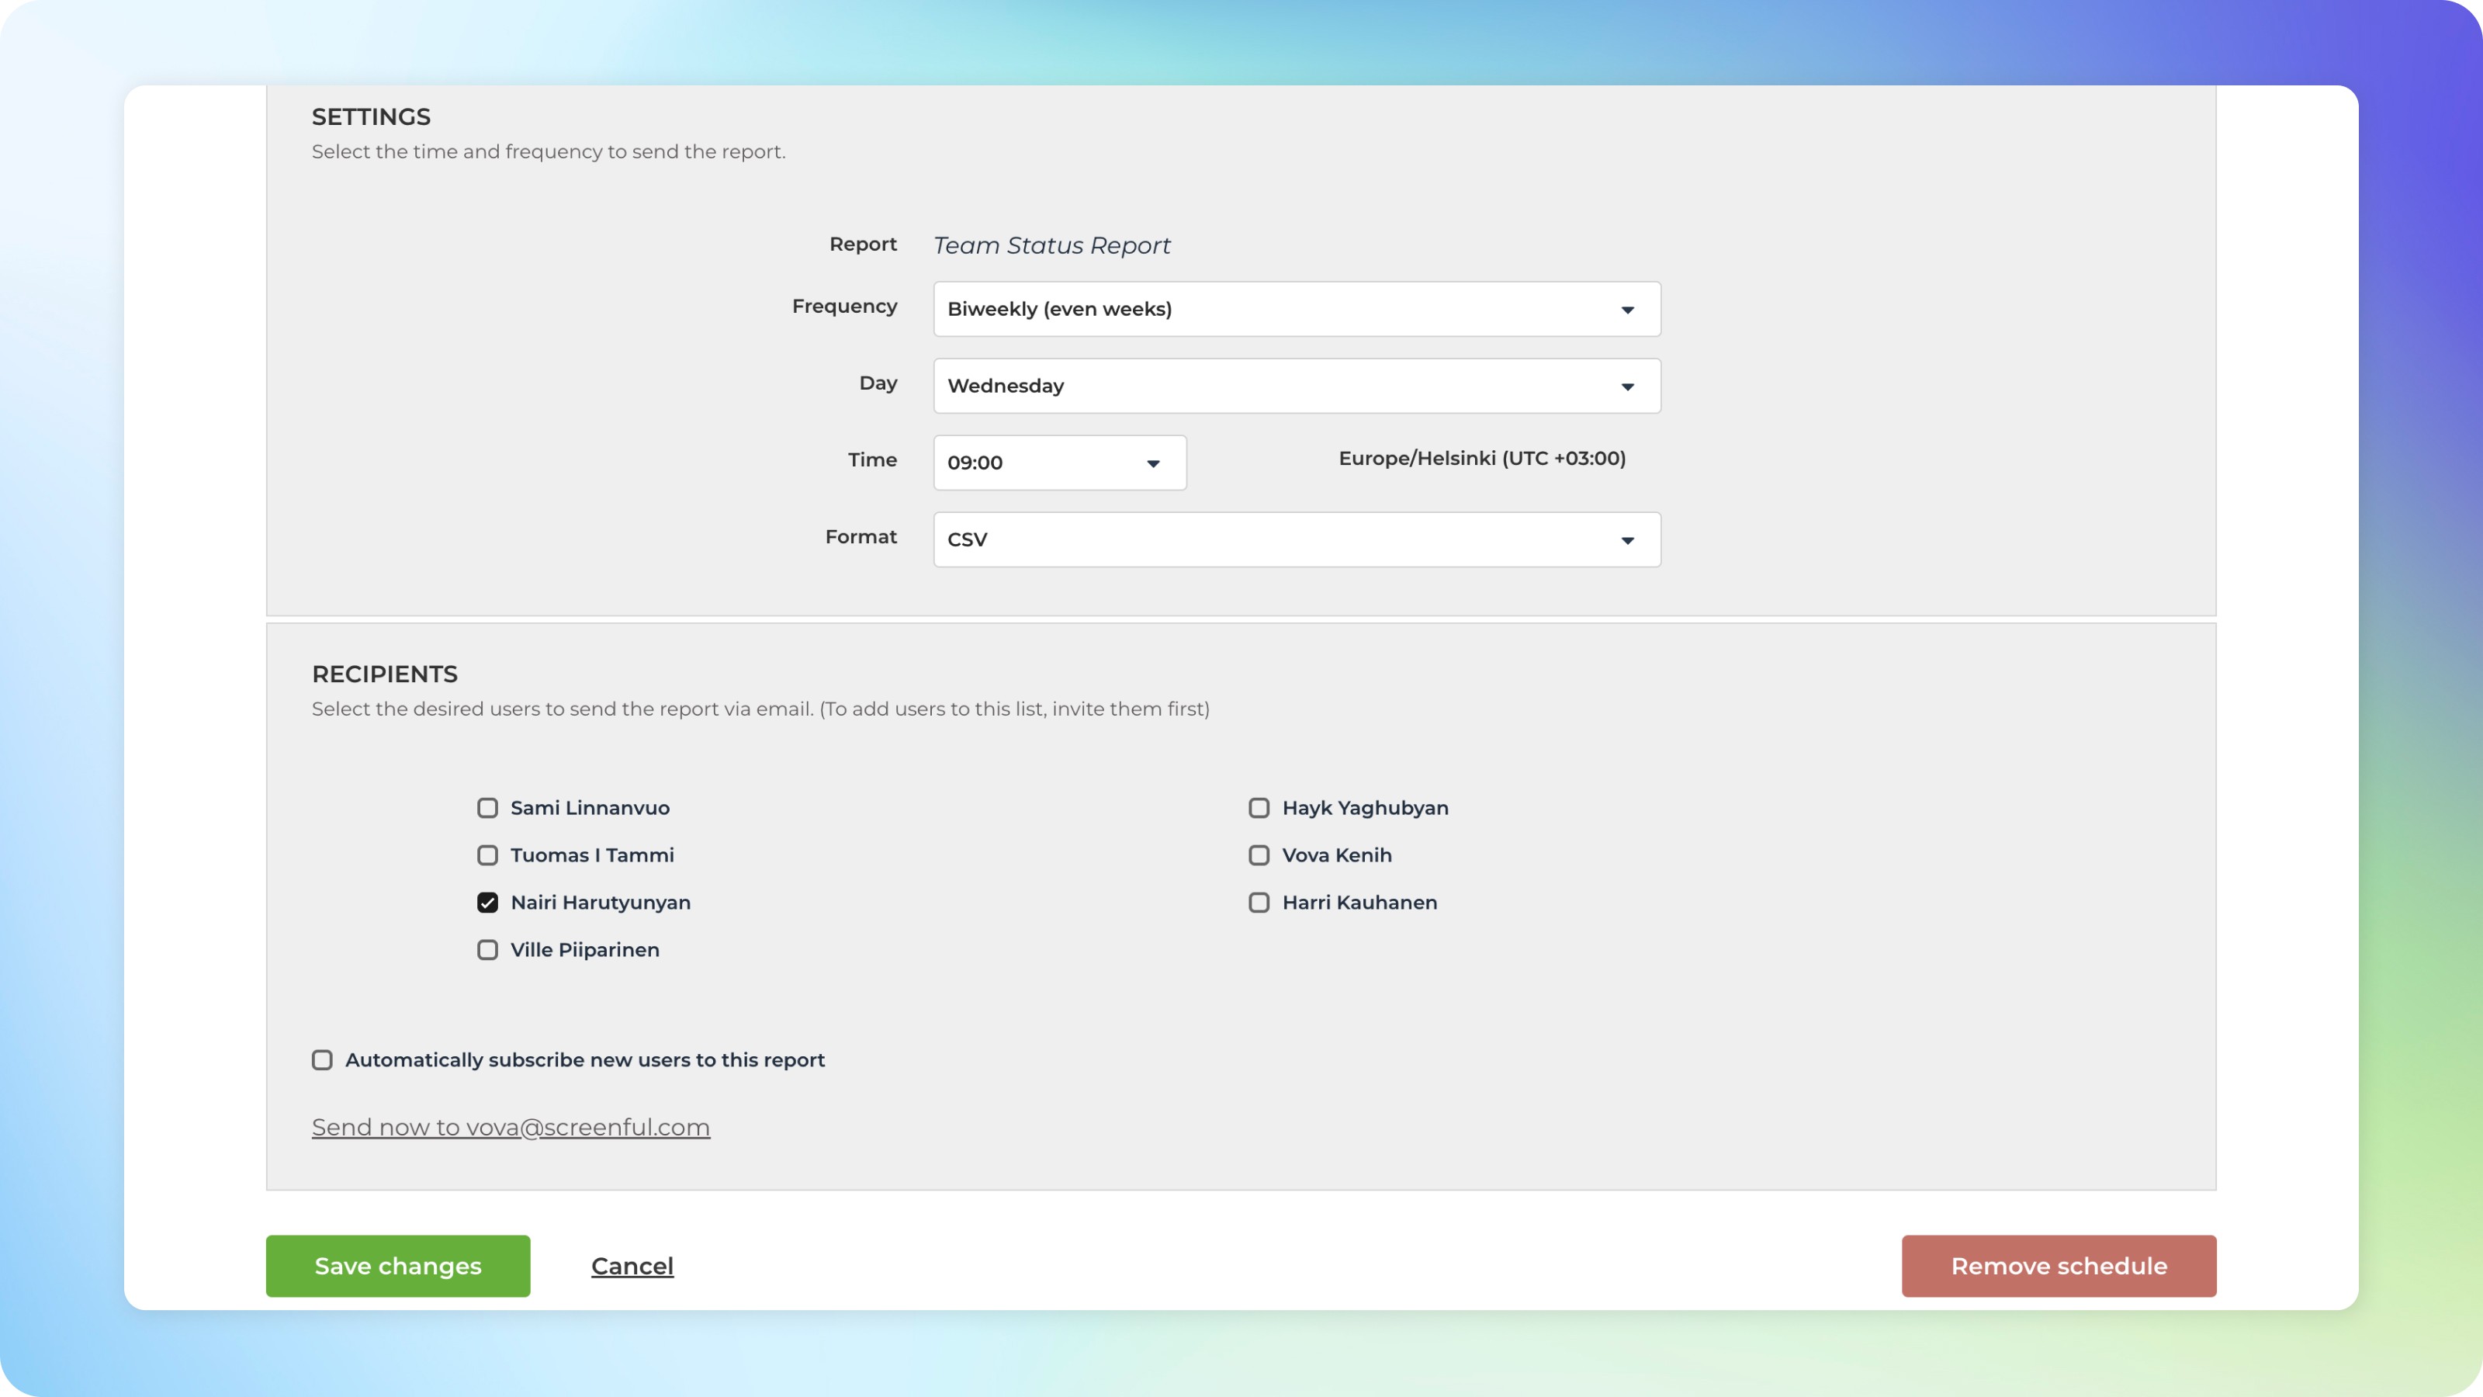Click the Time dropdown caret icon
This screenshot has width=2483, height=1397.
click(1153, 464)
